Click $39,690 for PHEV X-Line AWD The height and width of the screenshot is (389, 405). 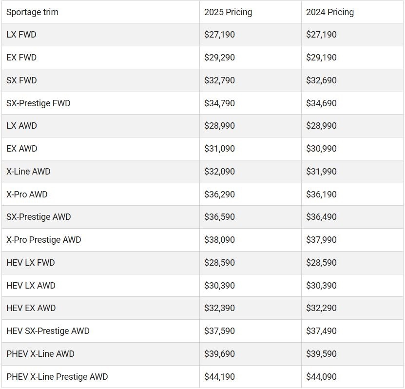(x=219, y=353)
